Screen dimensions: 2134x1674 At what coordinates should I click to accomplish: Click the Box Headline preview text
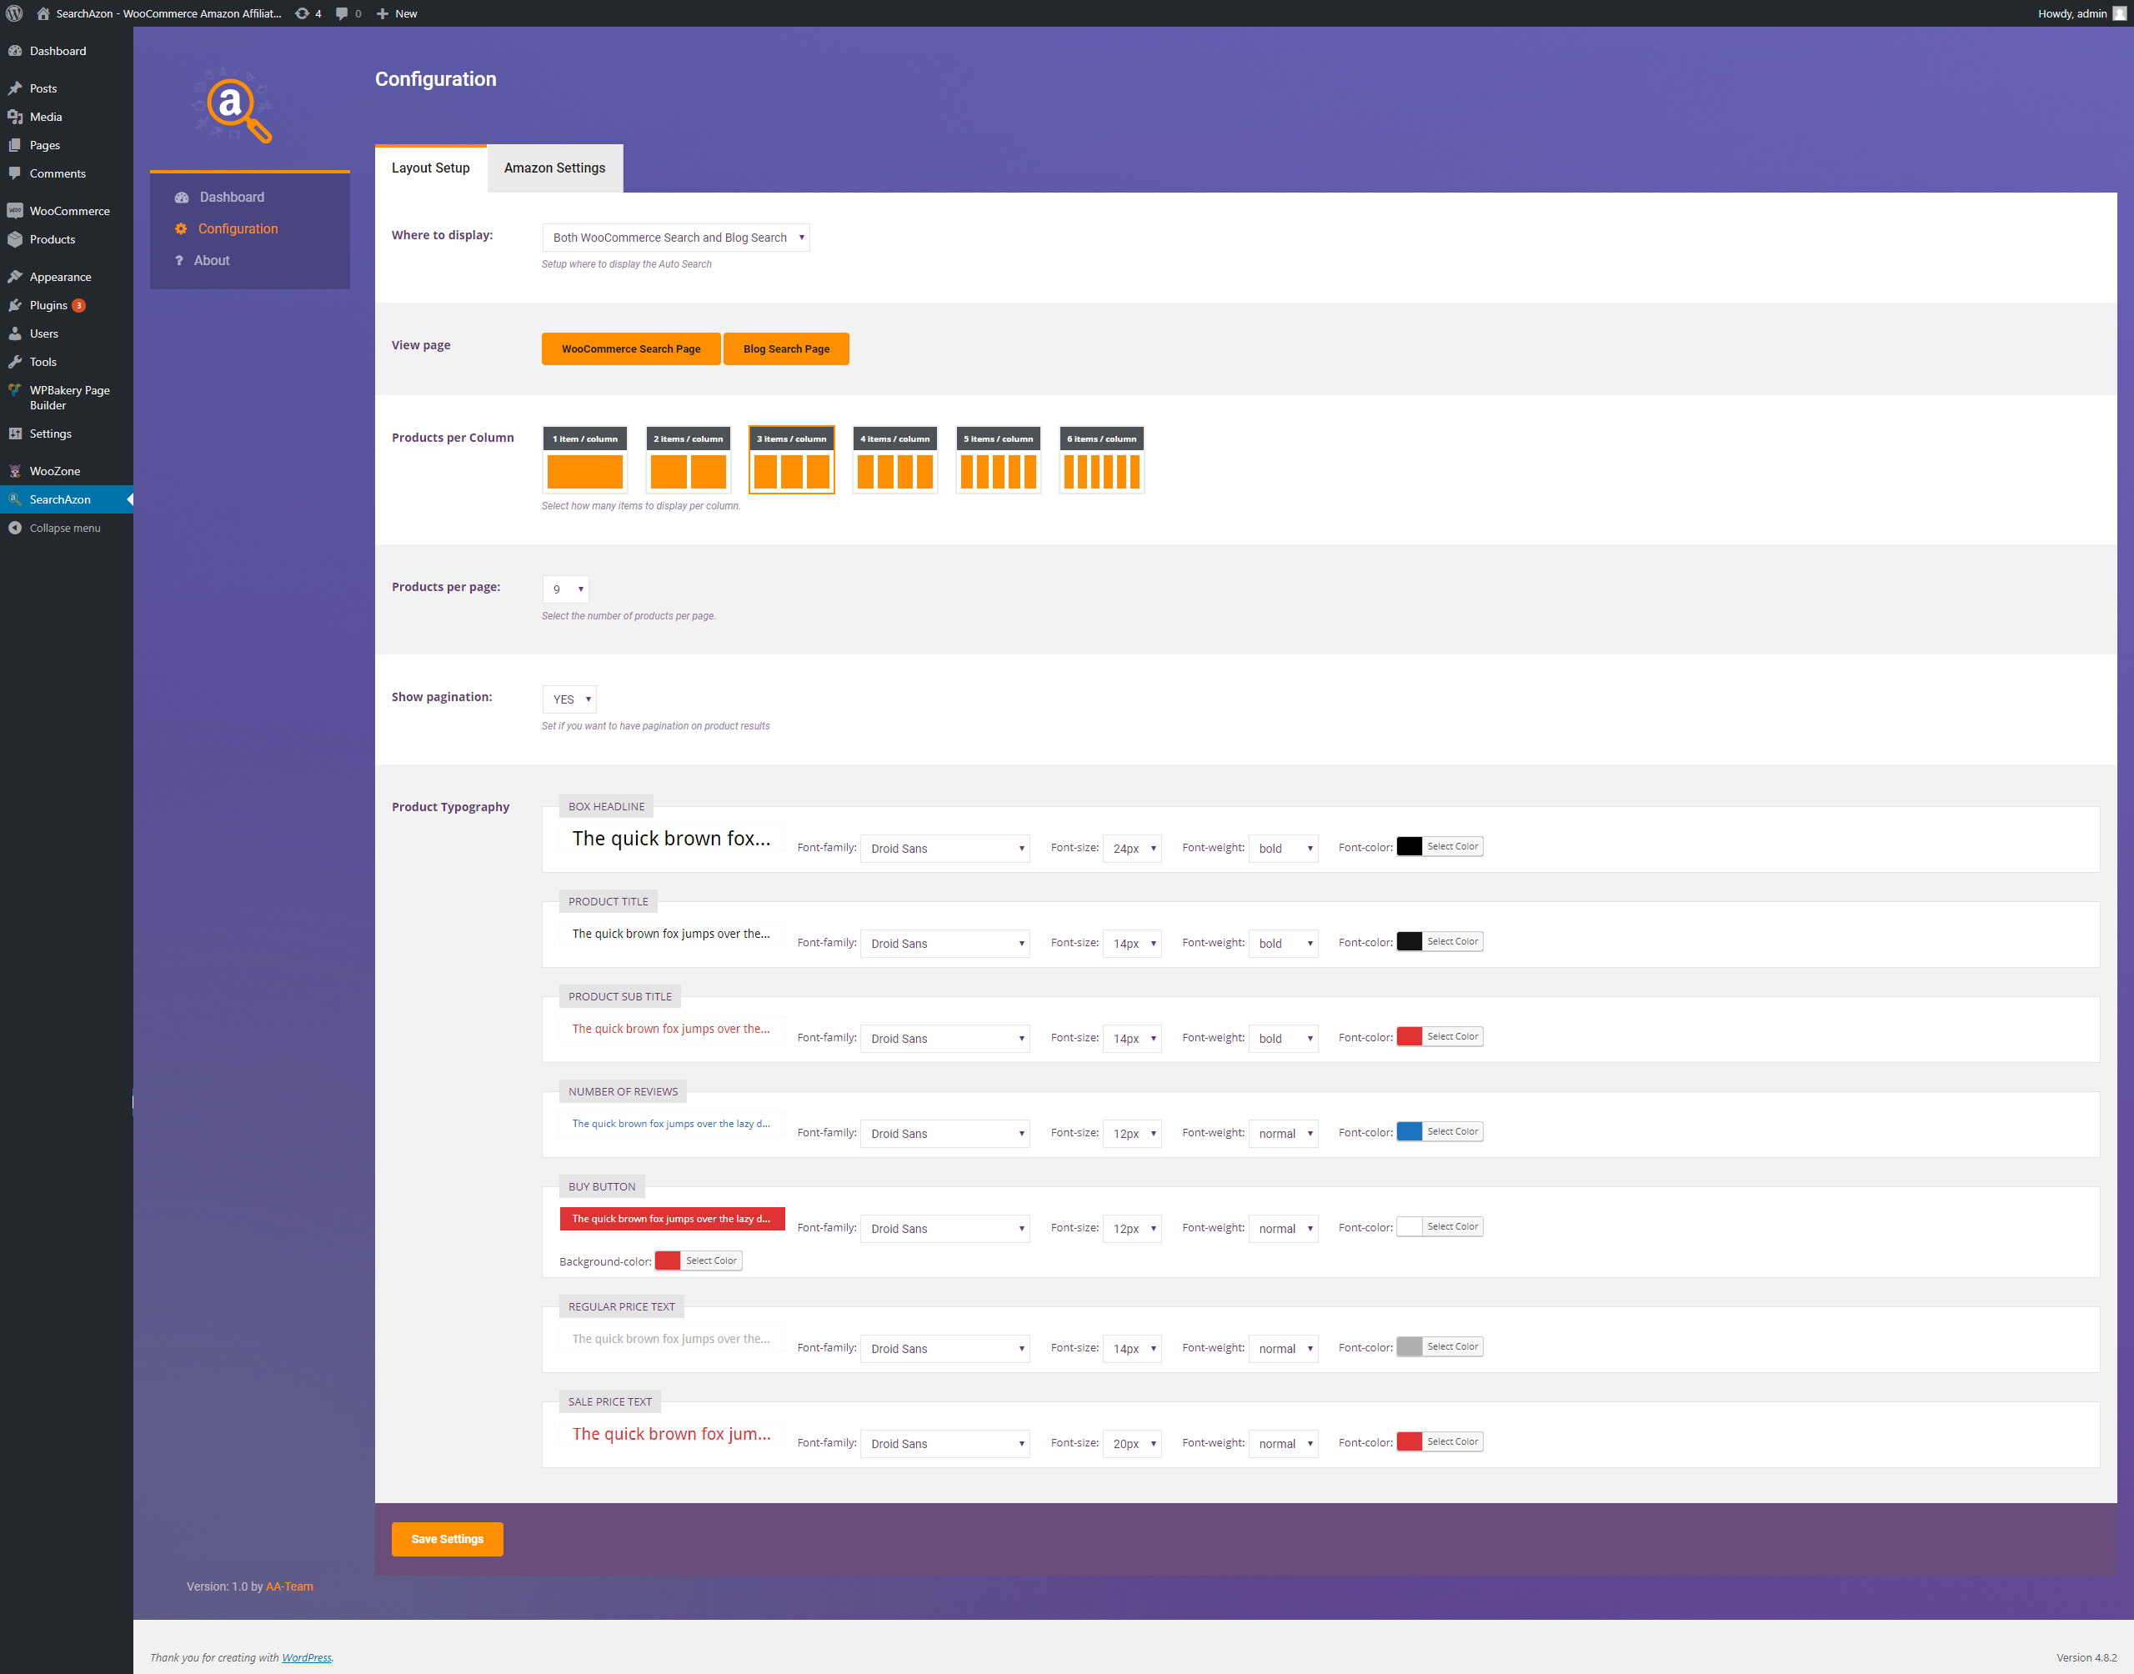(672, 839)
